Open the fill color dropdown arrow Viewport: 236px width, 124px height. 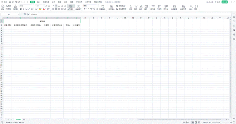(42, 9)
